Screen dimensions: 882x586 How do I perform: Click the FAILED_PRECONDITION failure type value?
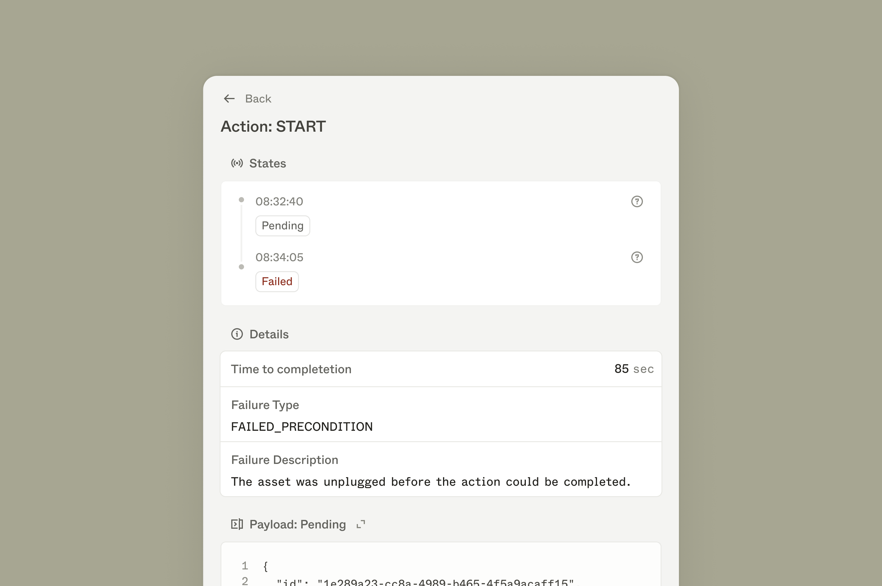point(302,426)
